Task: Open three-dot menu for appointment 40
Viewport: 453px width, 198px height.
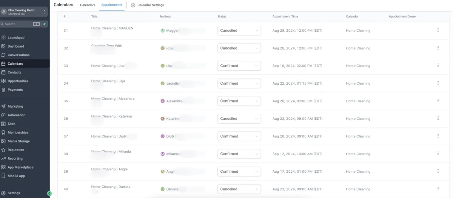Action: pyautogui.click(x=438, y=189)
